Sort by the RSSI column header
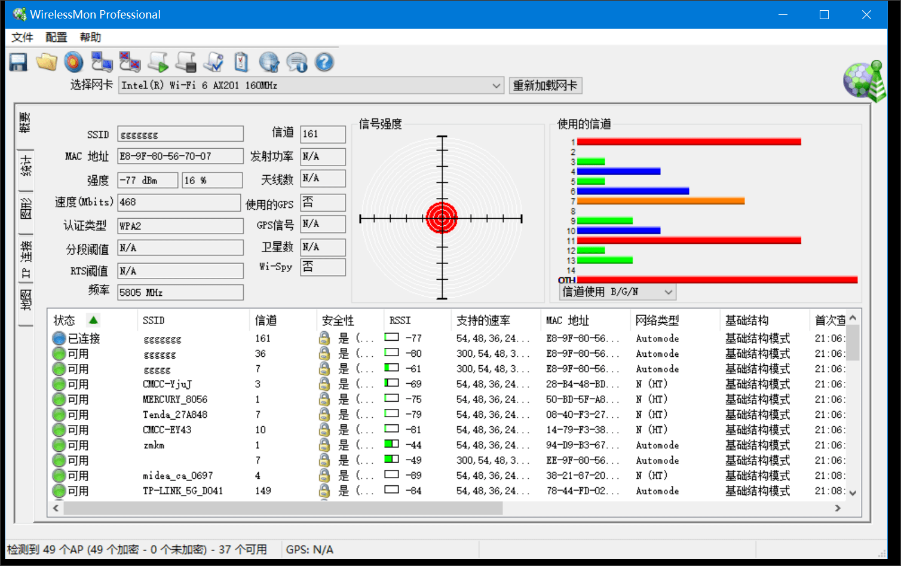The image size is (901, 566). (417, 320)
